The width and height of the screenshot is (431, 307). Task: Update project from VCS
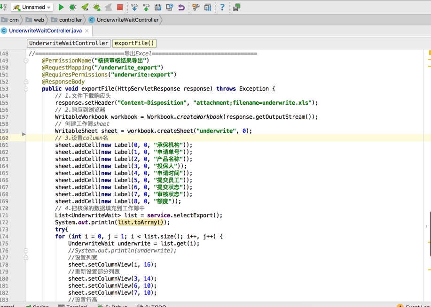(x=134, y=7)
